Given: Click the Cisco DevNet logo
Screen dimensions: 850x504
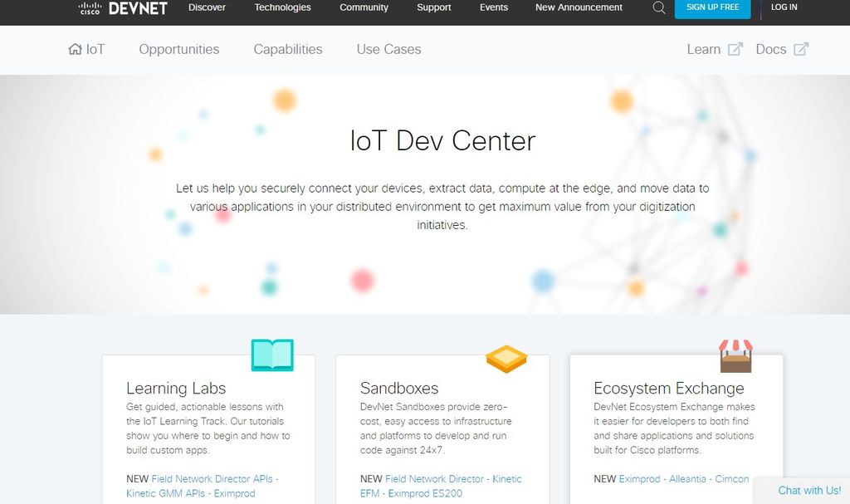Looking at the screenshot, I should tap(123, 8).
